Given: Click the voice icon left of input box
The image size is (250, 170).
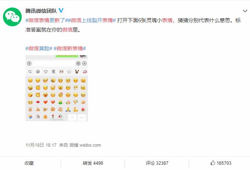Looking at the screenshot, I should pos(29,63).
